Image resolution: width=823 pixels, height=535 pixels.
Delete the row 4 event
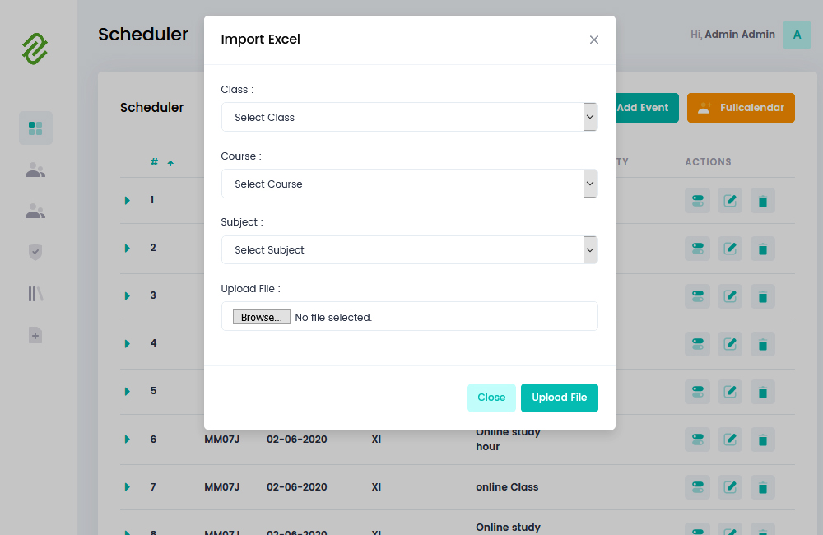click(763, 344)
